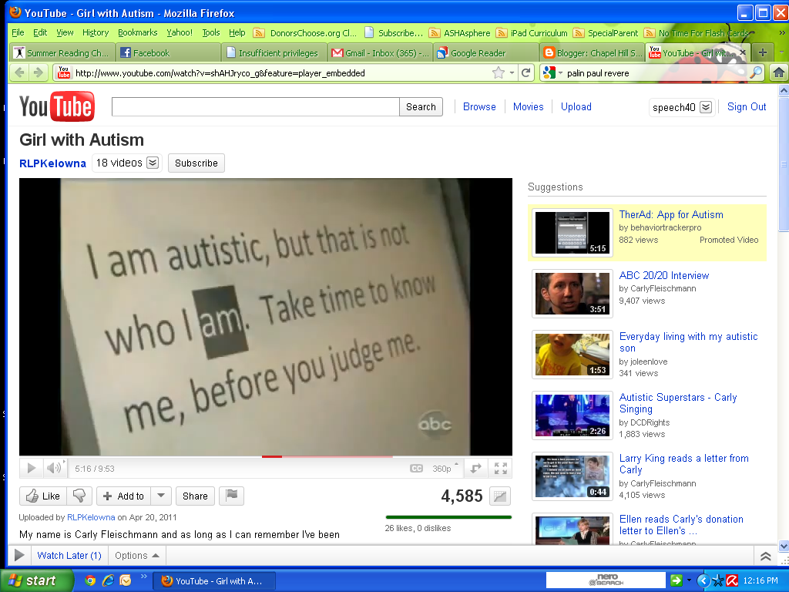
Task: Open the Tools menu
Action: tap(211, 32)
